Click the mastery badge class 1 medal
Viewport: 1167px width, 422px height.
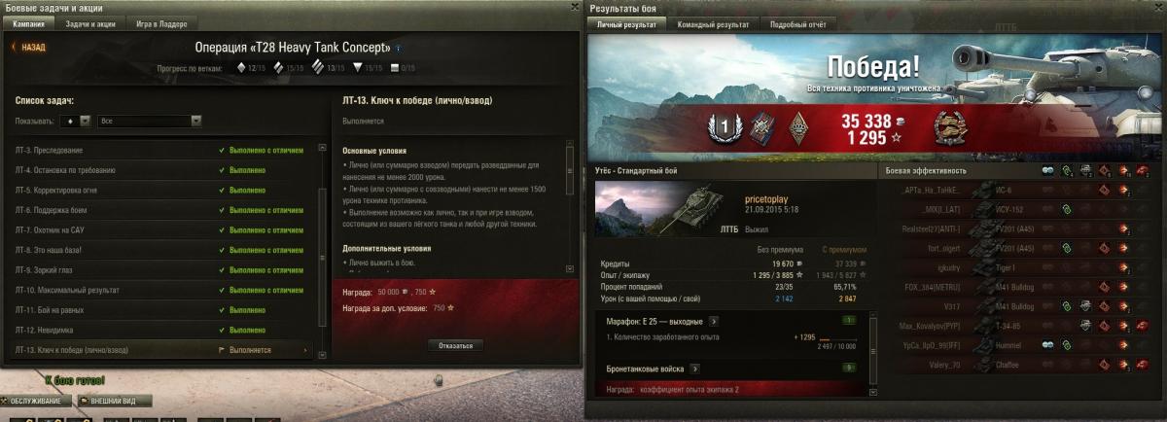[x=721, y=126]
